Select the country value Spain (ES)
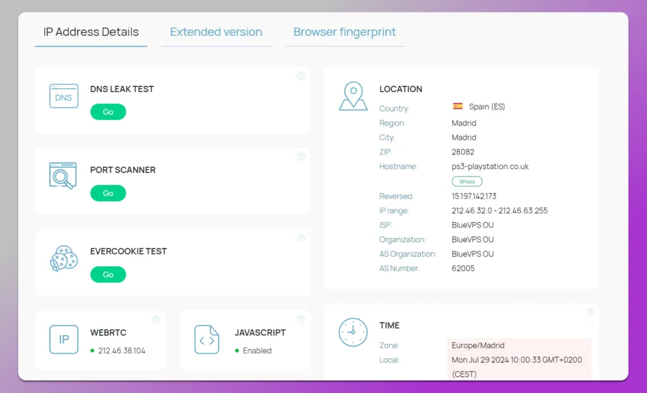647x393 pixels. [x=487, y=107]
